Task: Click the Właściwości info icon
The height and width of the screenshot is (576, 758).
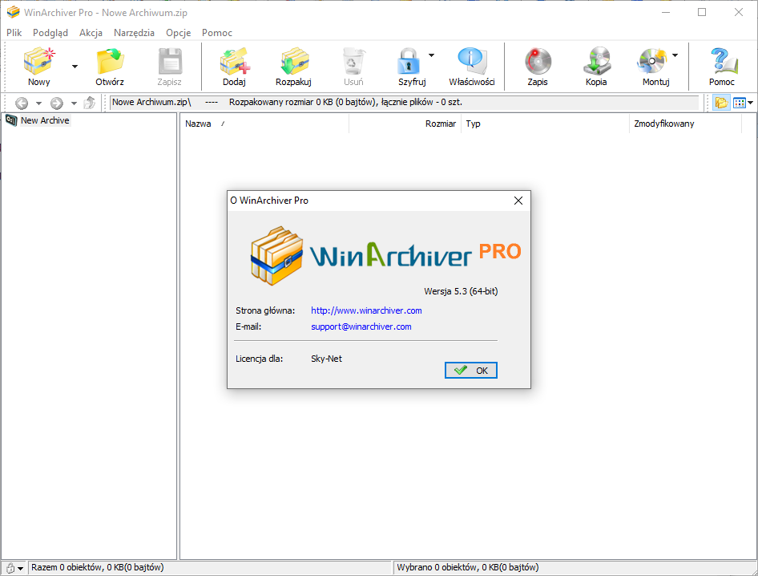Action: pyautogui.click(x=472, y=61)
